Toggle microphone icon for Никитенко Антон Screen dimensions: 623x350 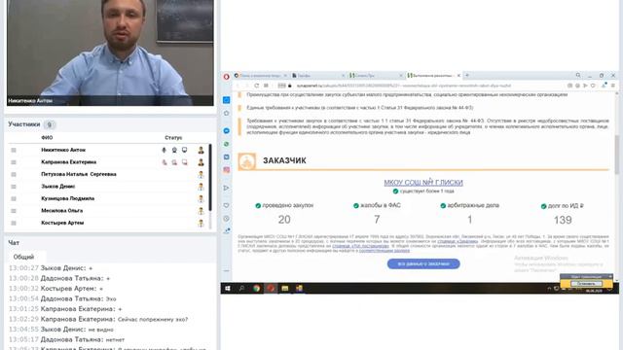pyautogui.click(x=164, y=150)
